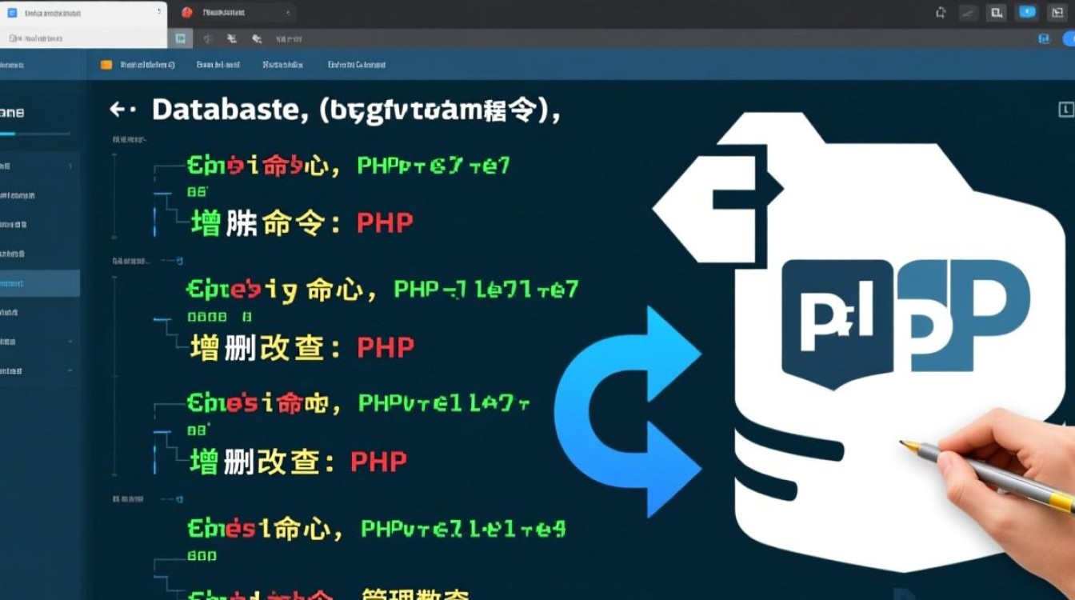1075x600 pixels.
Task: Open the third text item in the blue navigation bar
Action: coord(282,65)
